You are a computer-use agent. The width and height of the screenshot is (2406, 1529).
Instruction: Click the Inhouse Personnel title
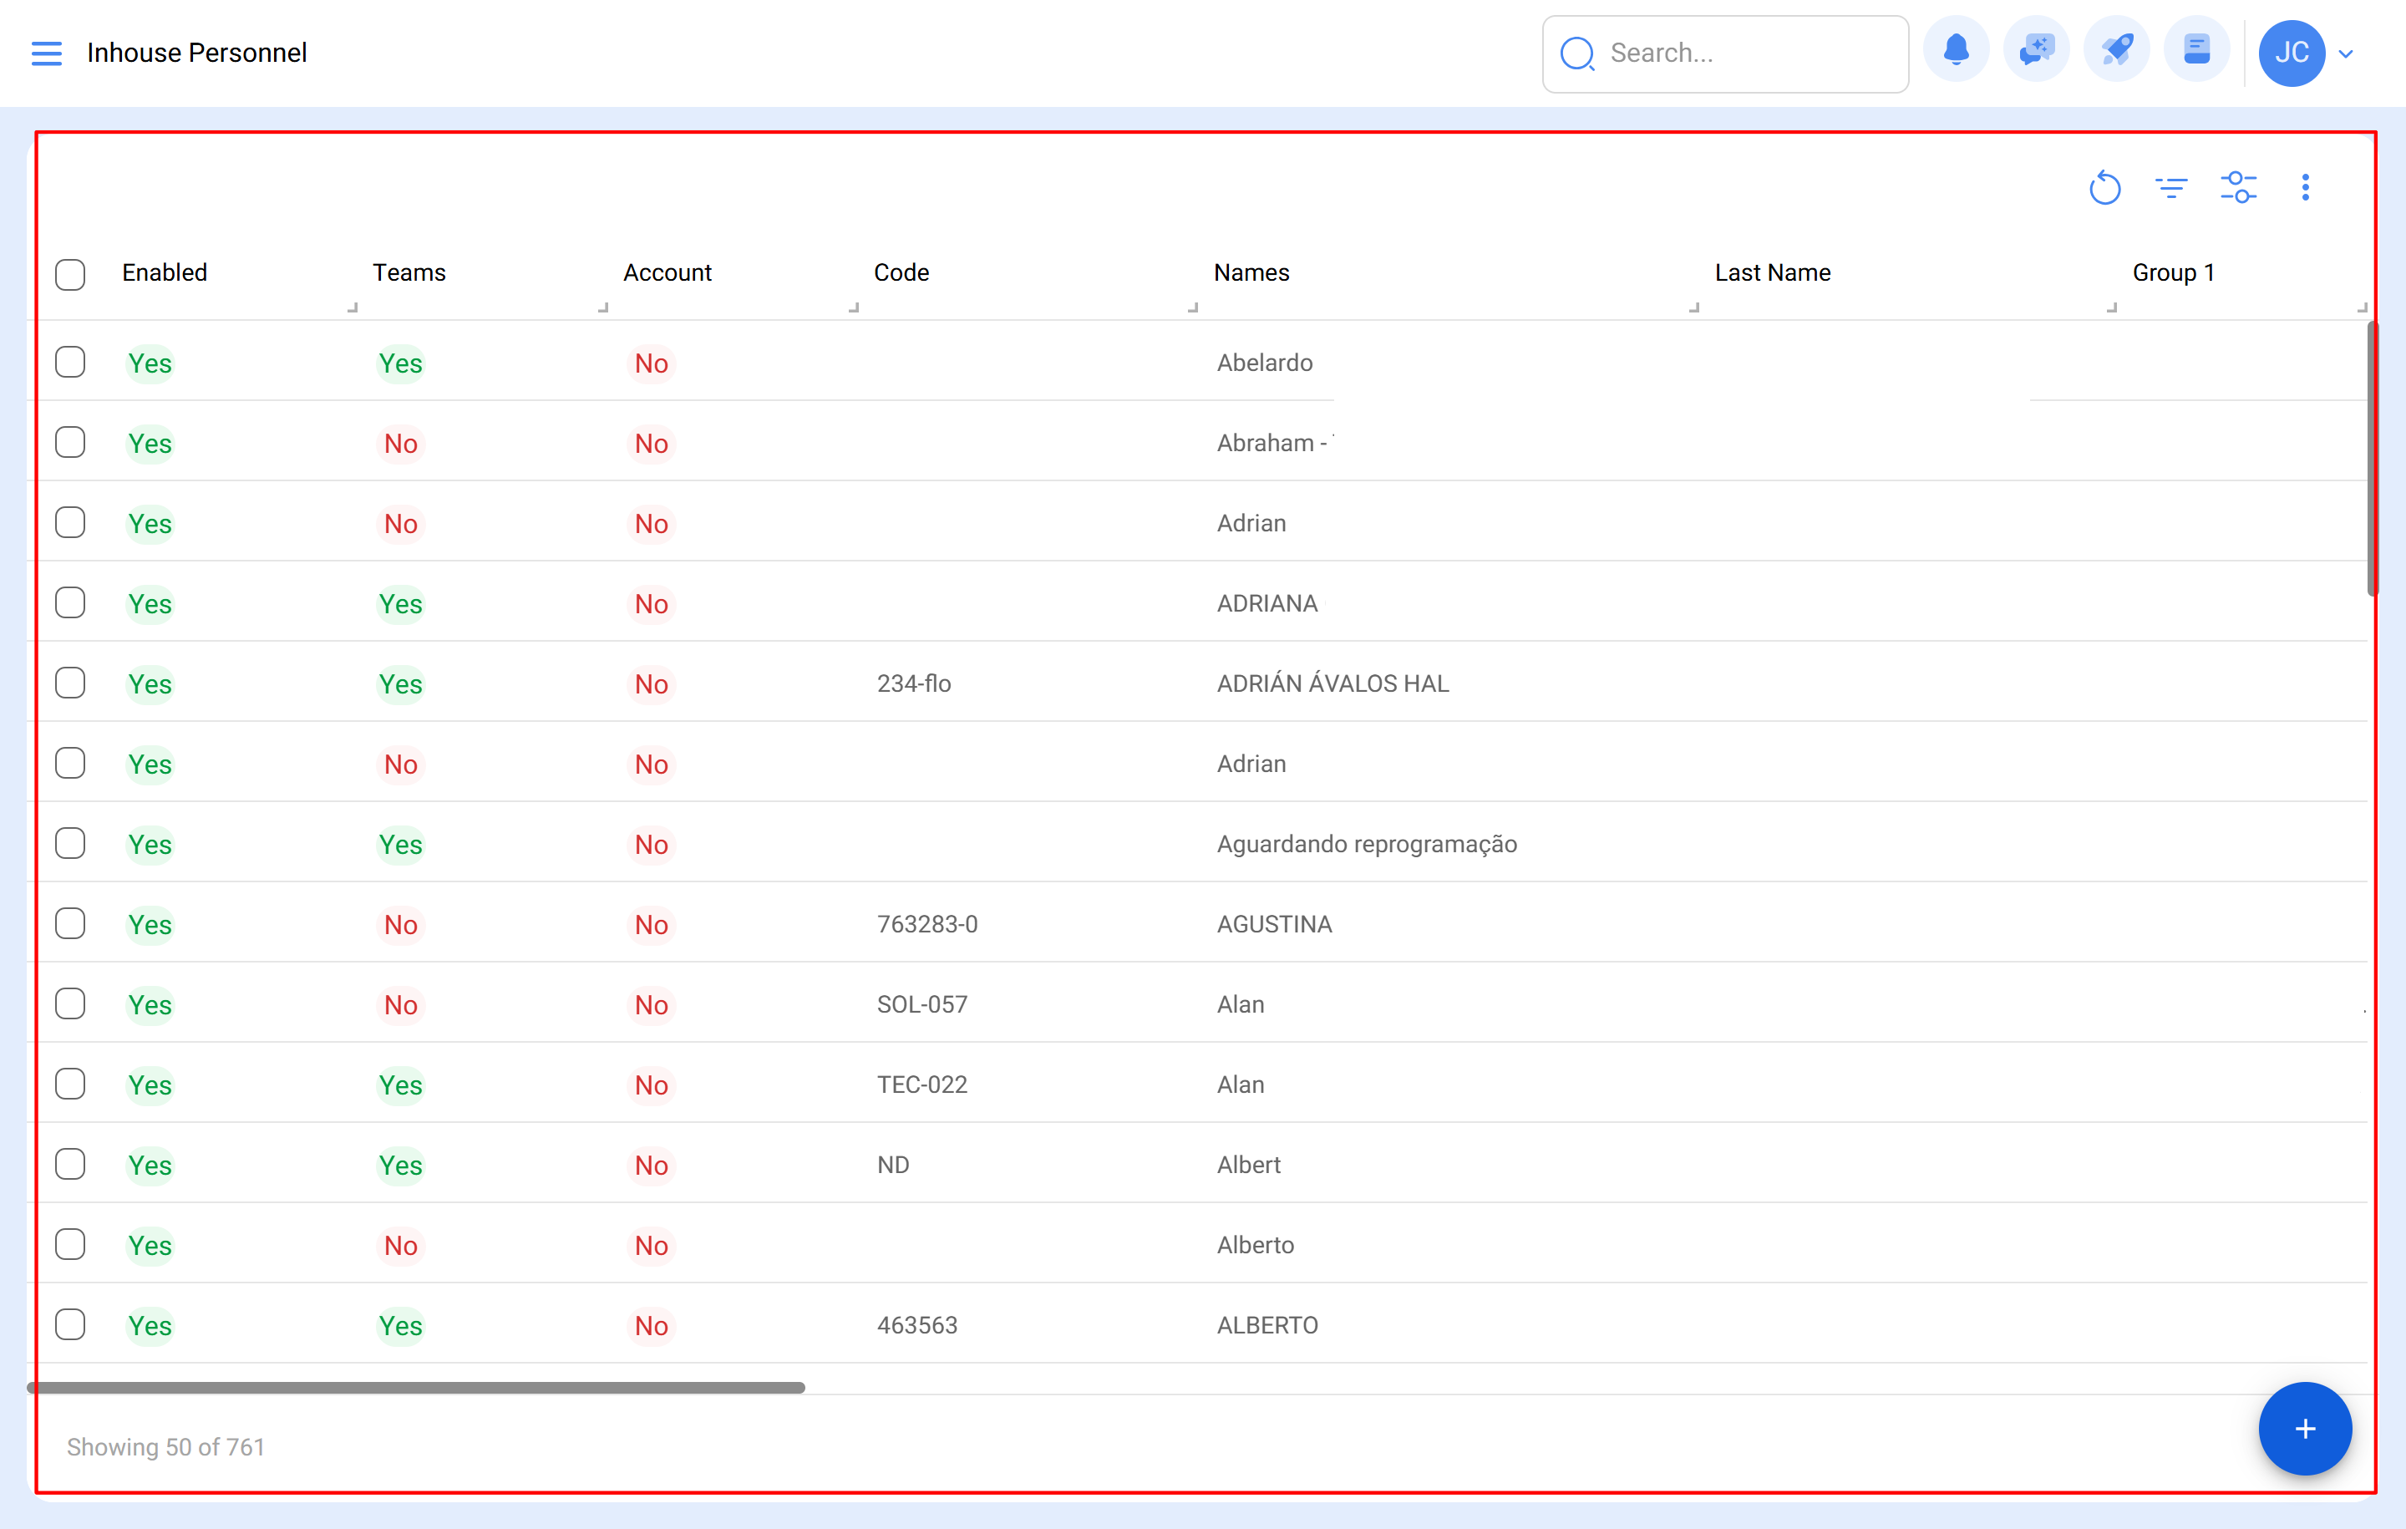coord(197,52)
